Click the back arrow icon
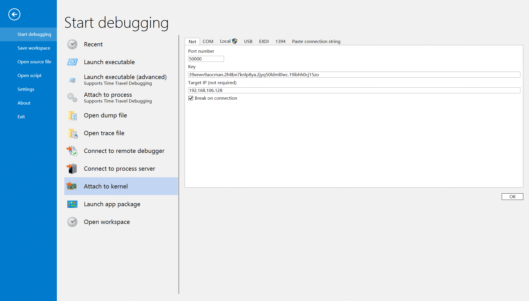 (x=14, y=14)
